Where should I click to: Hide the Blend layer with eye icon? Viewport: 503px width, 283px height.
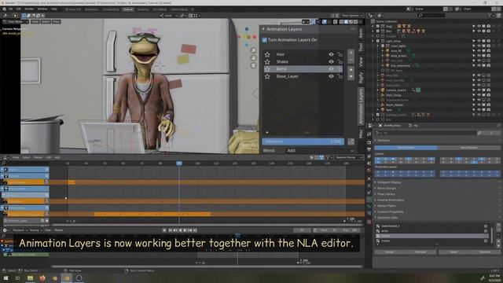tap(331, 69)
